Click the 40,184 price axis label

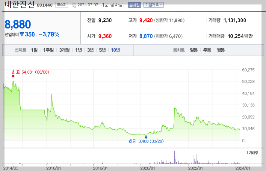coord(248,93)
